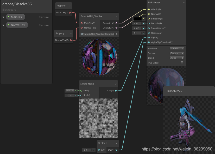Click MainTex(T) output port on Property node

click(x=70, y=13)
